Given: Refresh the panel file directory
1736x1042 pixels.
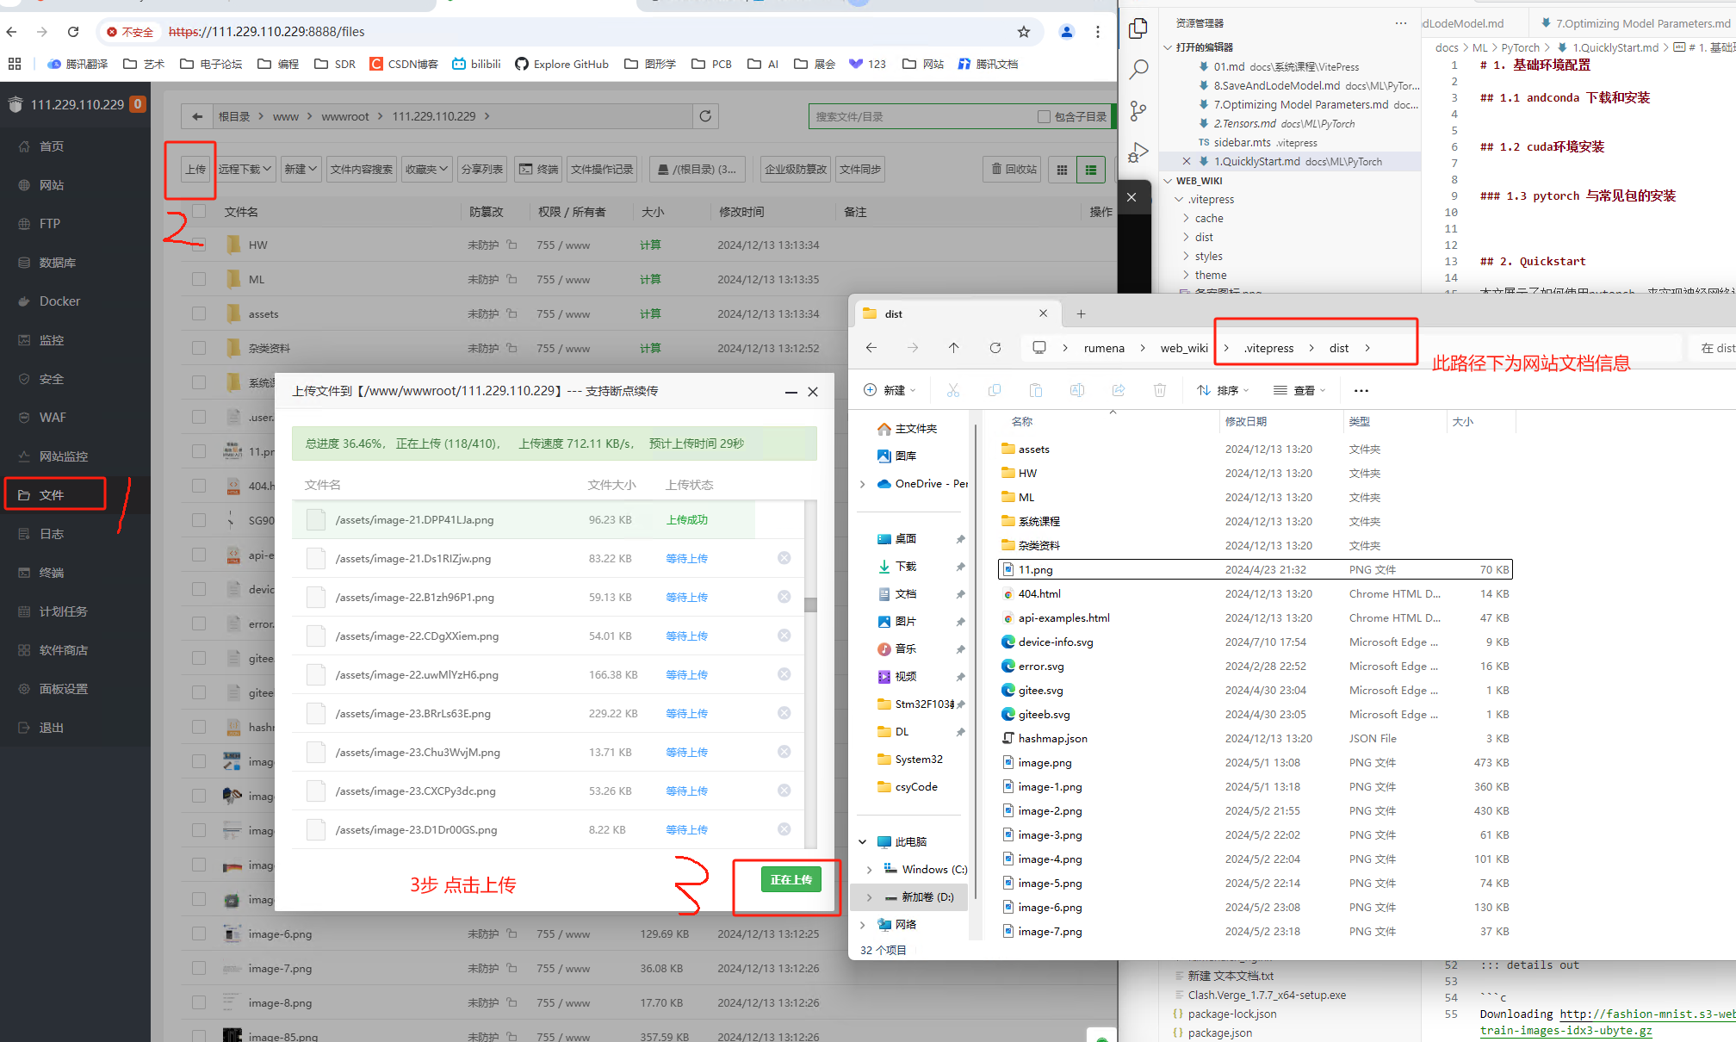Looking at the screenshot, I should pyautogui.click(x=705, y=116).
